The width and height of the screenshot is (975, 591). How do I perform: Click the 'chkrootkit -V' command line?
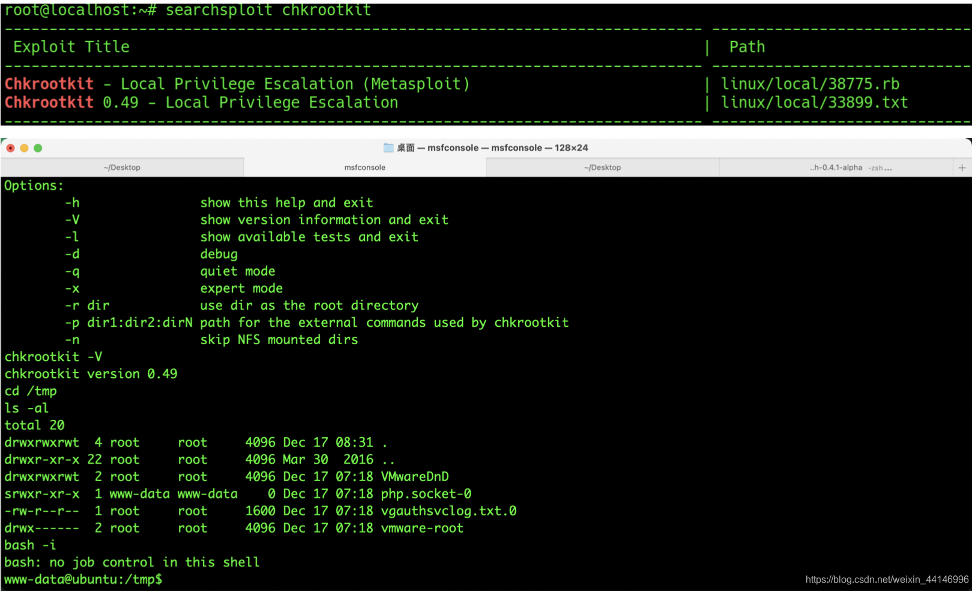(x=53, y=357)
